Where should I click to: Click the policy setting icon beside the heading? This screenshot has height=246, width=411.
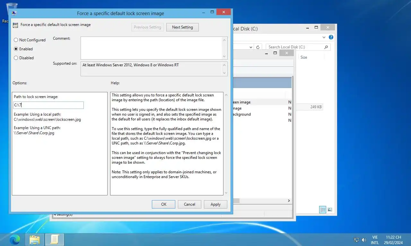(x=15, y=25)
